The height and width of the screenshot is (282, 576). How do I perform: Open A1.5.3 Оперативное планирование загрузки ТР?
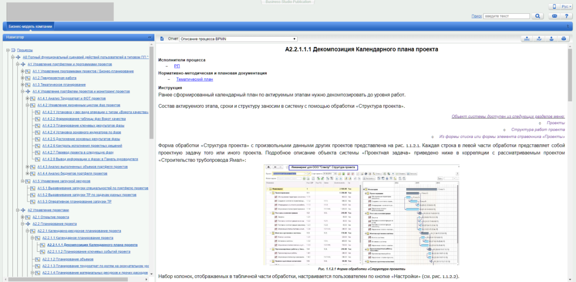click(75, 202)
